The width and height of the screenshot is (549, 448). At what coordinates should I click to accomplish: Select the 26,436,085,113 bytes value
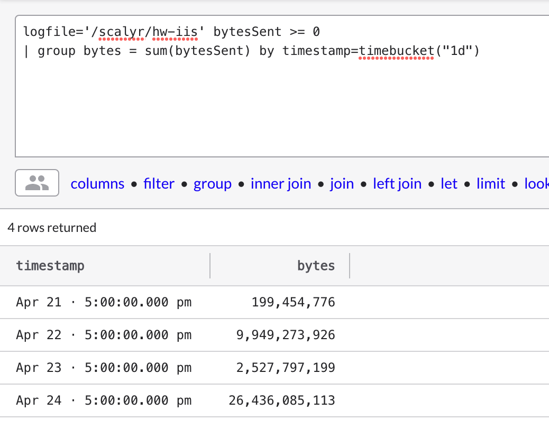pyautogui.click(x=281, y=400)
